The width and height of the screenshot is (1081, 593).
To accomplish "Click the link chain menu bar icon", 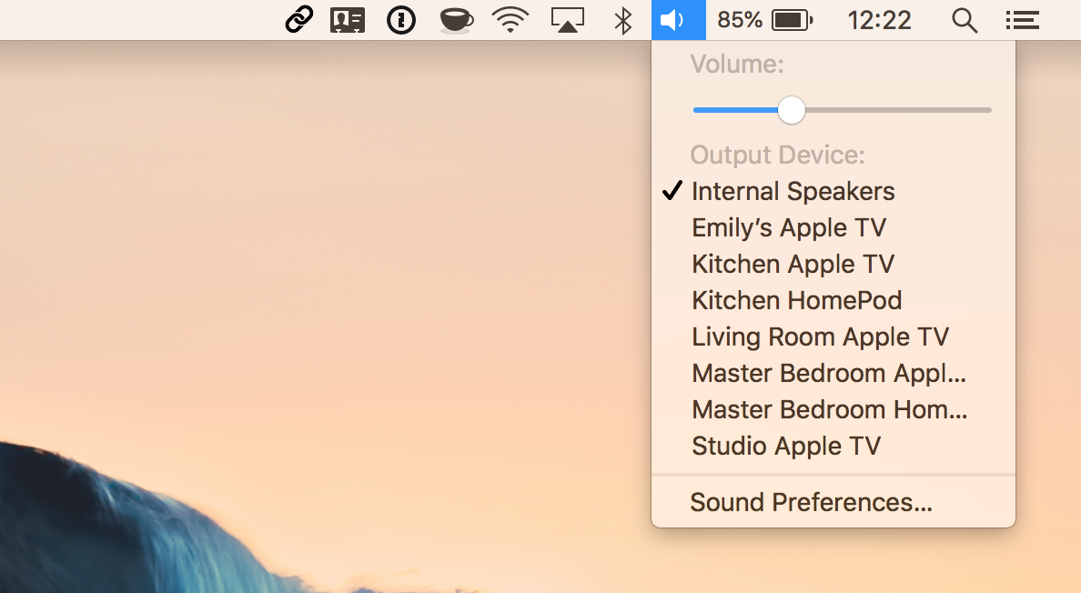I will point(299,19).
